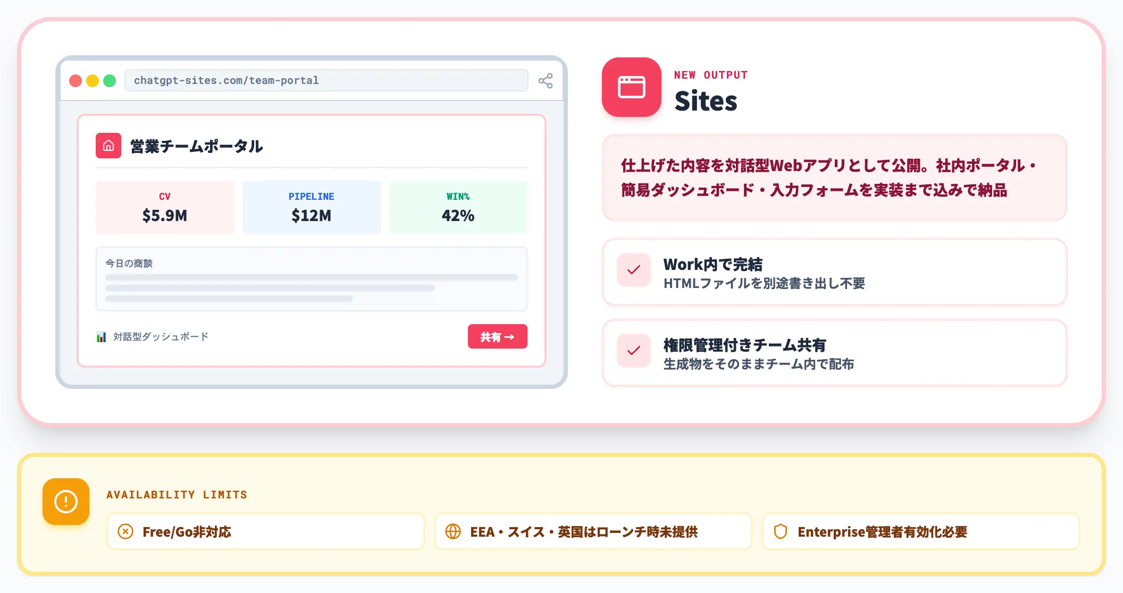Click the bar chart icon beside 対話型ダッシュボード

point(101,337)
